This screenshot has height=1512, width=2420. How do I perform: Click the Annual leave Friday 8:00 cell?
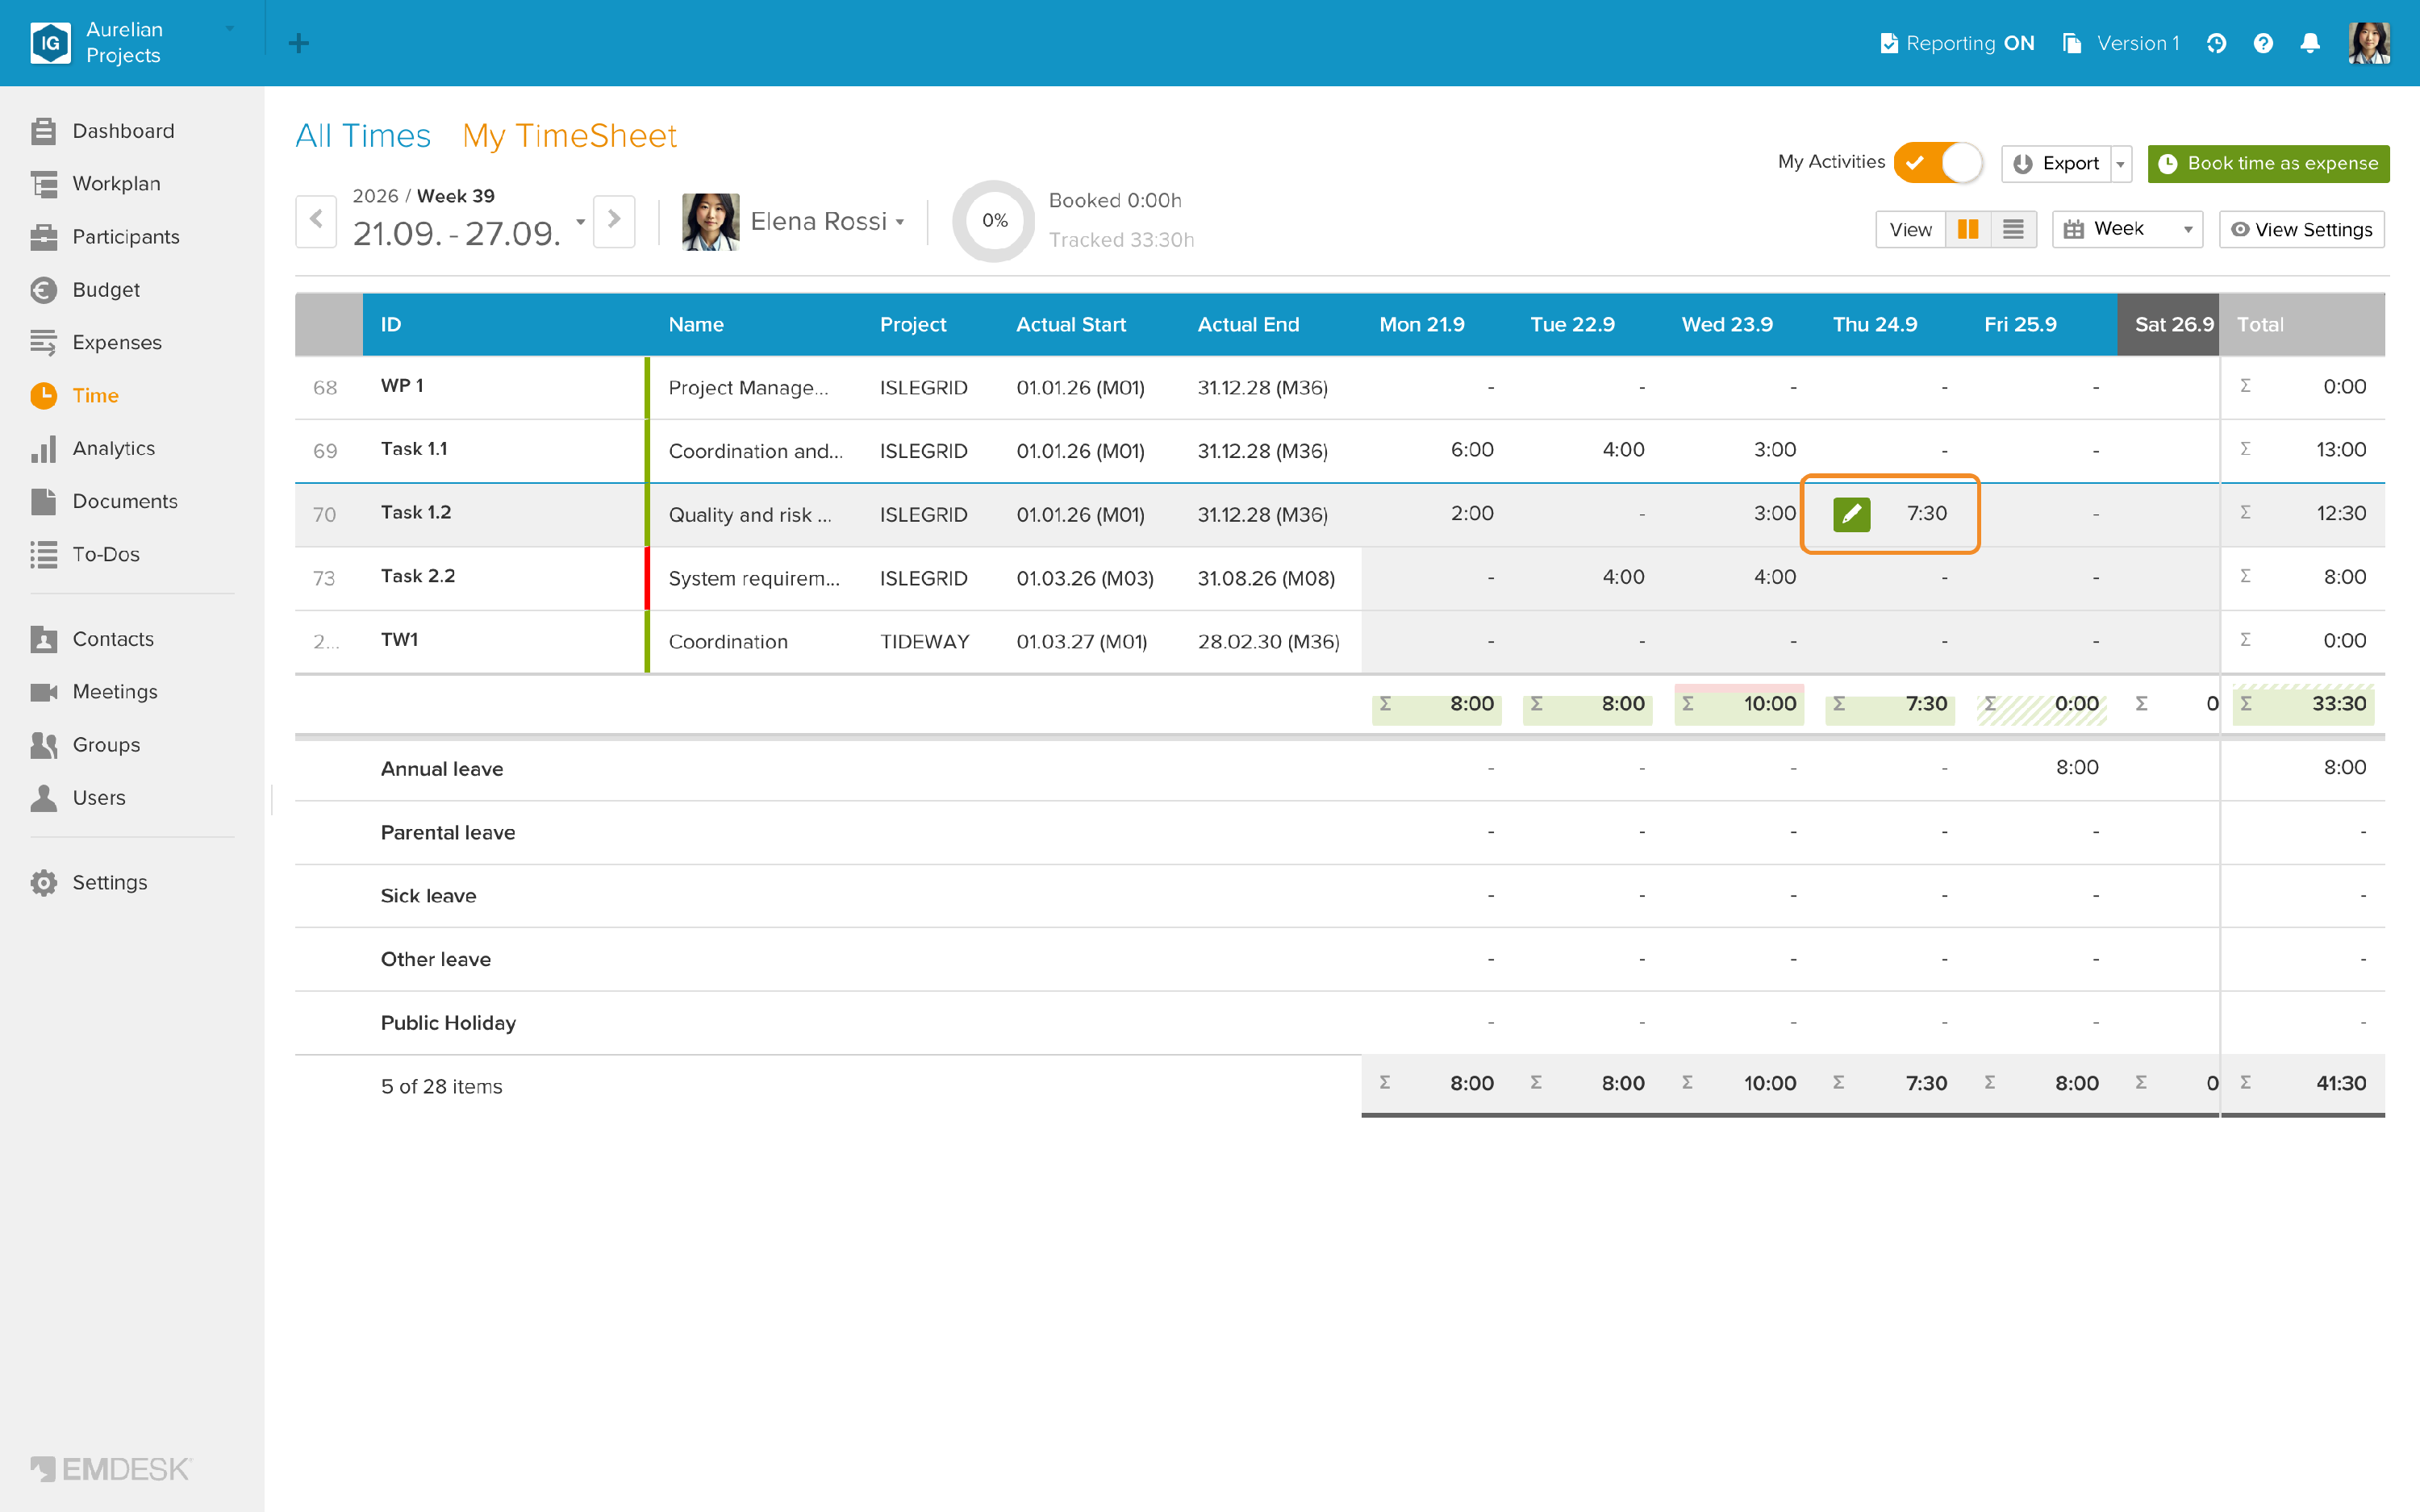point(2043,768)
